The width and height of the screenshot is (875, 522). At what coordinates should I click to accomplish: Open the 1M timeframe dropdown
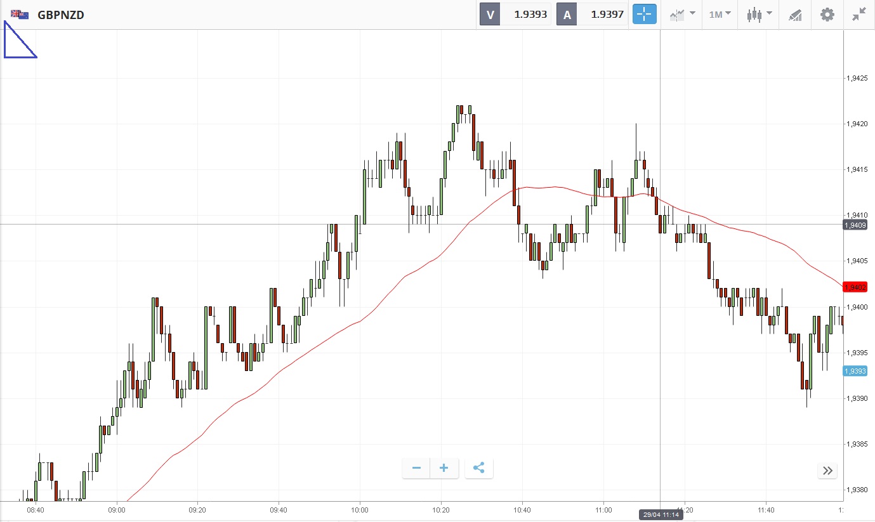click(720, 14)
